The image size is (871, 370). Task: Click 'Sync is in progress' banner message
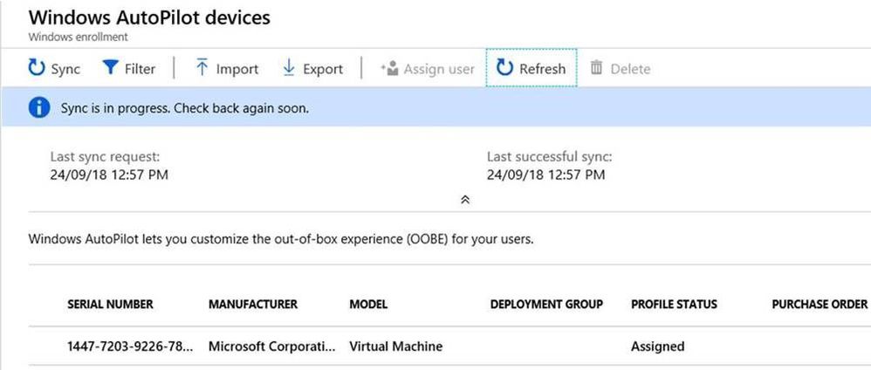click(x=185, y=108)
